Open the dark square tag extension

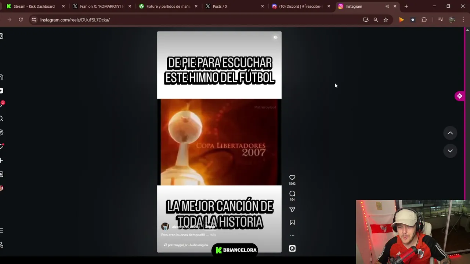pyautogui.click(x=413, y=20)
